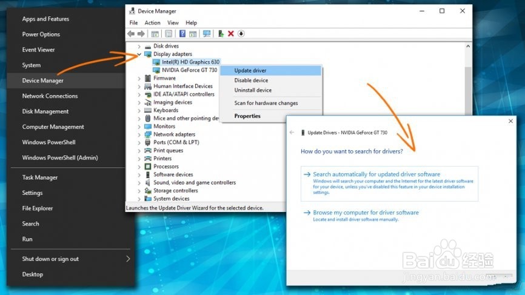Expand the Disk drives node

click(x=139, y=46)
